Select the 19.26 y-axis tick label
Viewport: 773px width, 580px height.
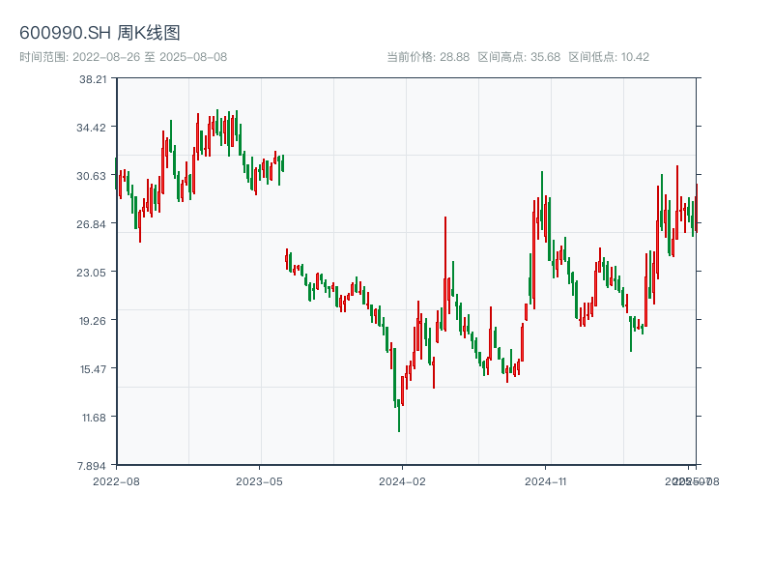pos(93,321)
